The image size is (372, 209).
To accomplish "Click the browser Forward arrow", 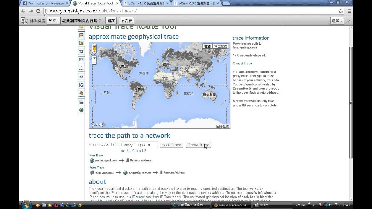I will click(31, 11).
